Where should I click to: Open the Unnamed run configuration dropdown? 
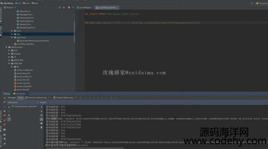coord(262,3)
